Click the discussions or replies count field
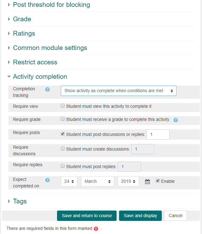Viewport: 202px width, 234px height. click(x=158, y=134)
